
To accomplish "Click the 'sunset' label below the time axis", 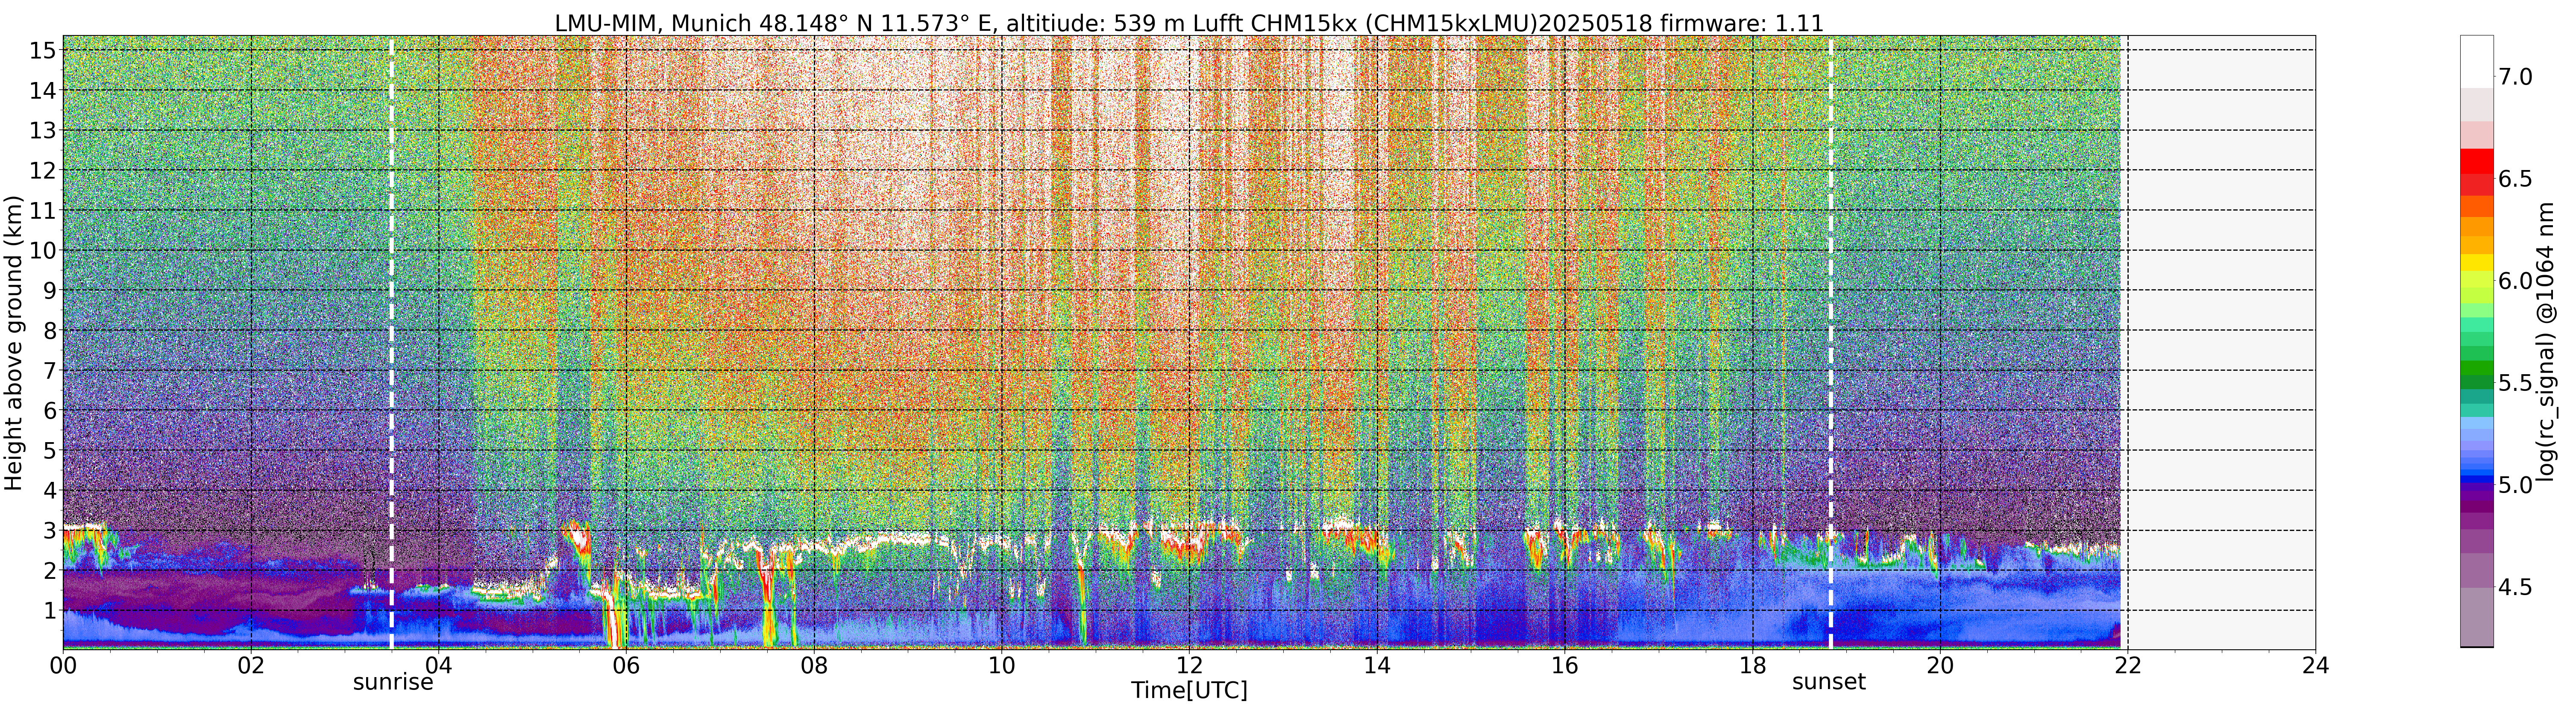I will coord(1829,682).
